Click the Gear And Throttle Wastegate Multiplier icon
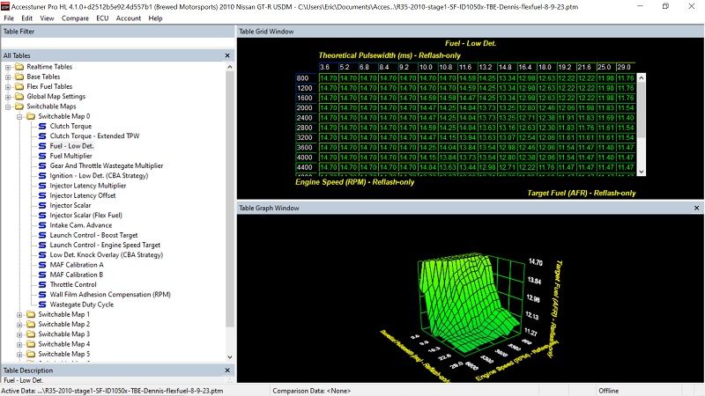Screen dimensions: 705x396 (x=42, y=165)
